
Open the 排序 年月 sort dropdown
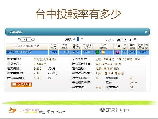pyautogui.click(x=122, y=40)
